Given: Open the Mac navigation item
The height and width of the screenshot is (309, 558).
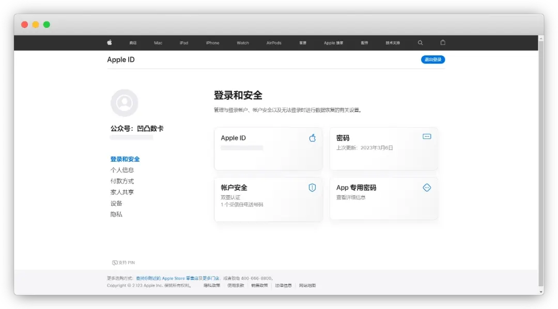Looking at the screenshot, I should point(158,43).
